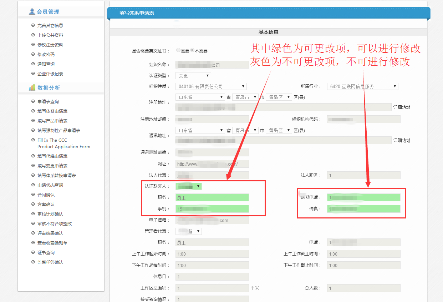The width and height of the screenshot is (443, 302).
Task: Open 完善其它信息 in sidebar
Action: click(50, 26)
